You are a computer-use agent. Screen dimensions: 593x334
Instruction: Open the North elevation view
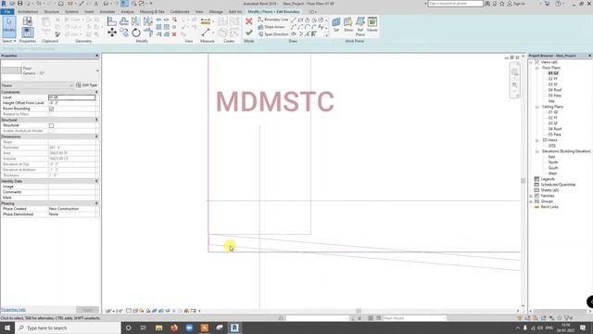tap(553, 162)
